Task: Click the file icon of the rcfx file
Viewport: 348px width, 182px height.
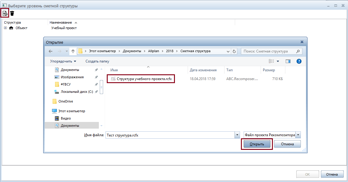Action: 113,79
